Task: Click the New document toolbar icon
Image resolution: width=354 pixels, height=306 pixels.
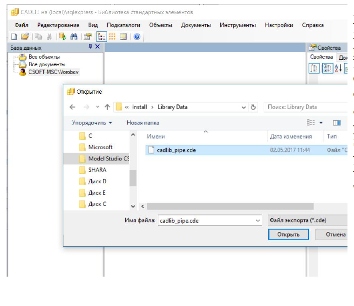Action: (14, 36)
